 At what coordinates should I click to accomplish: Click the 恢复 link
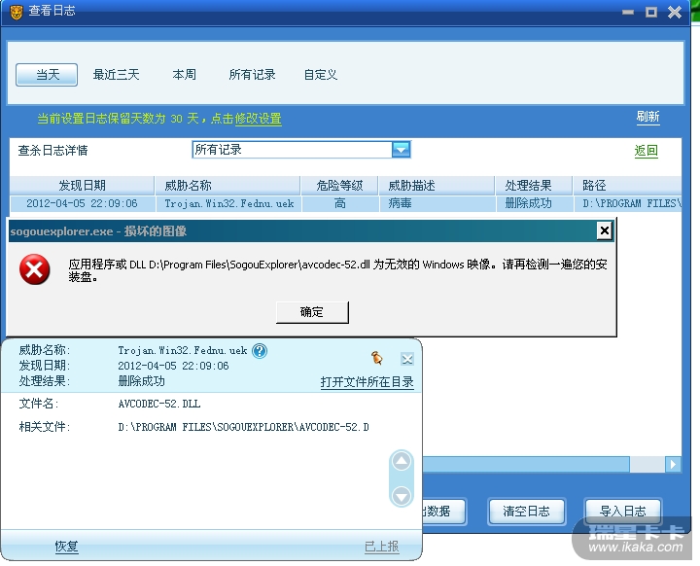point(66,547)
